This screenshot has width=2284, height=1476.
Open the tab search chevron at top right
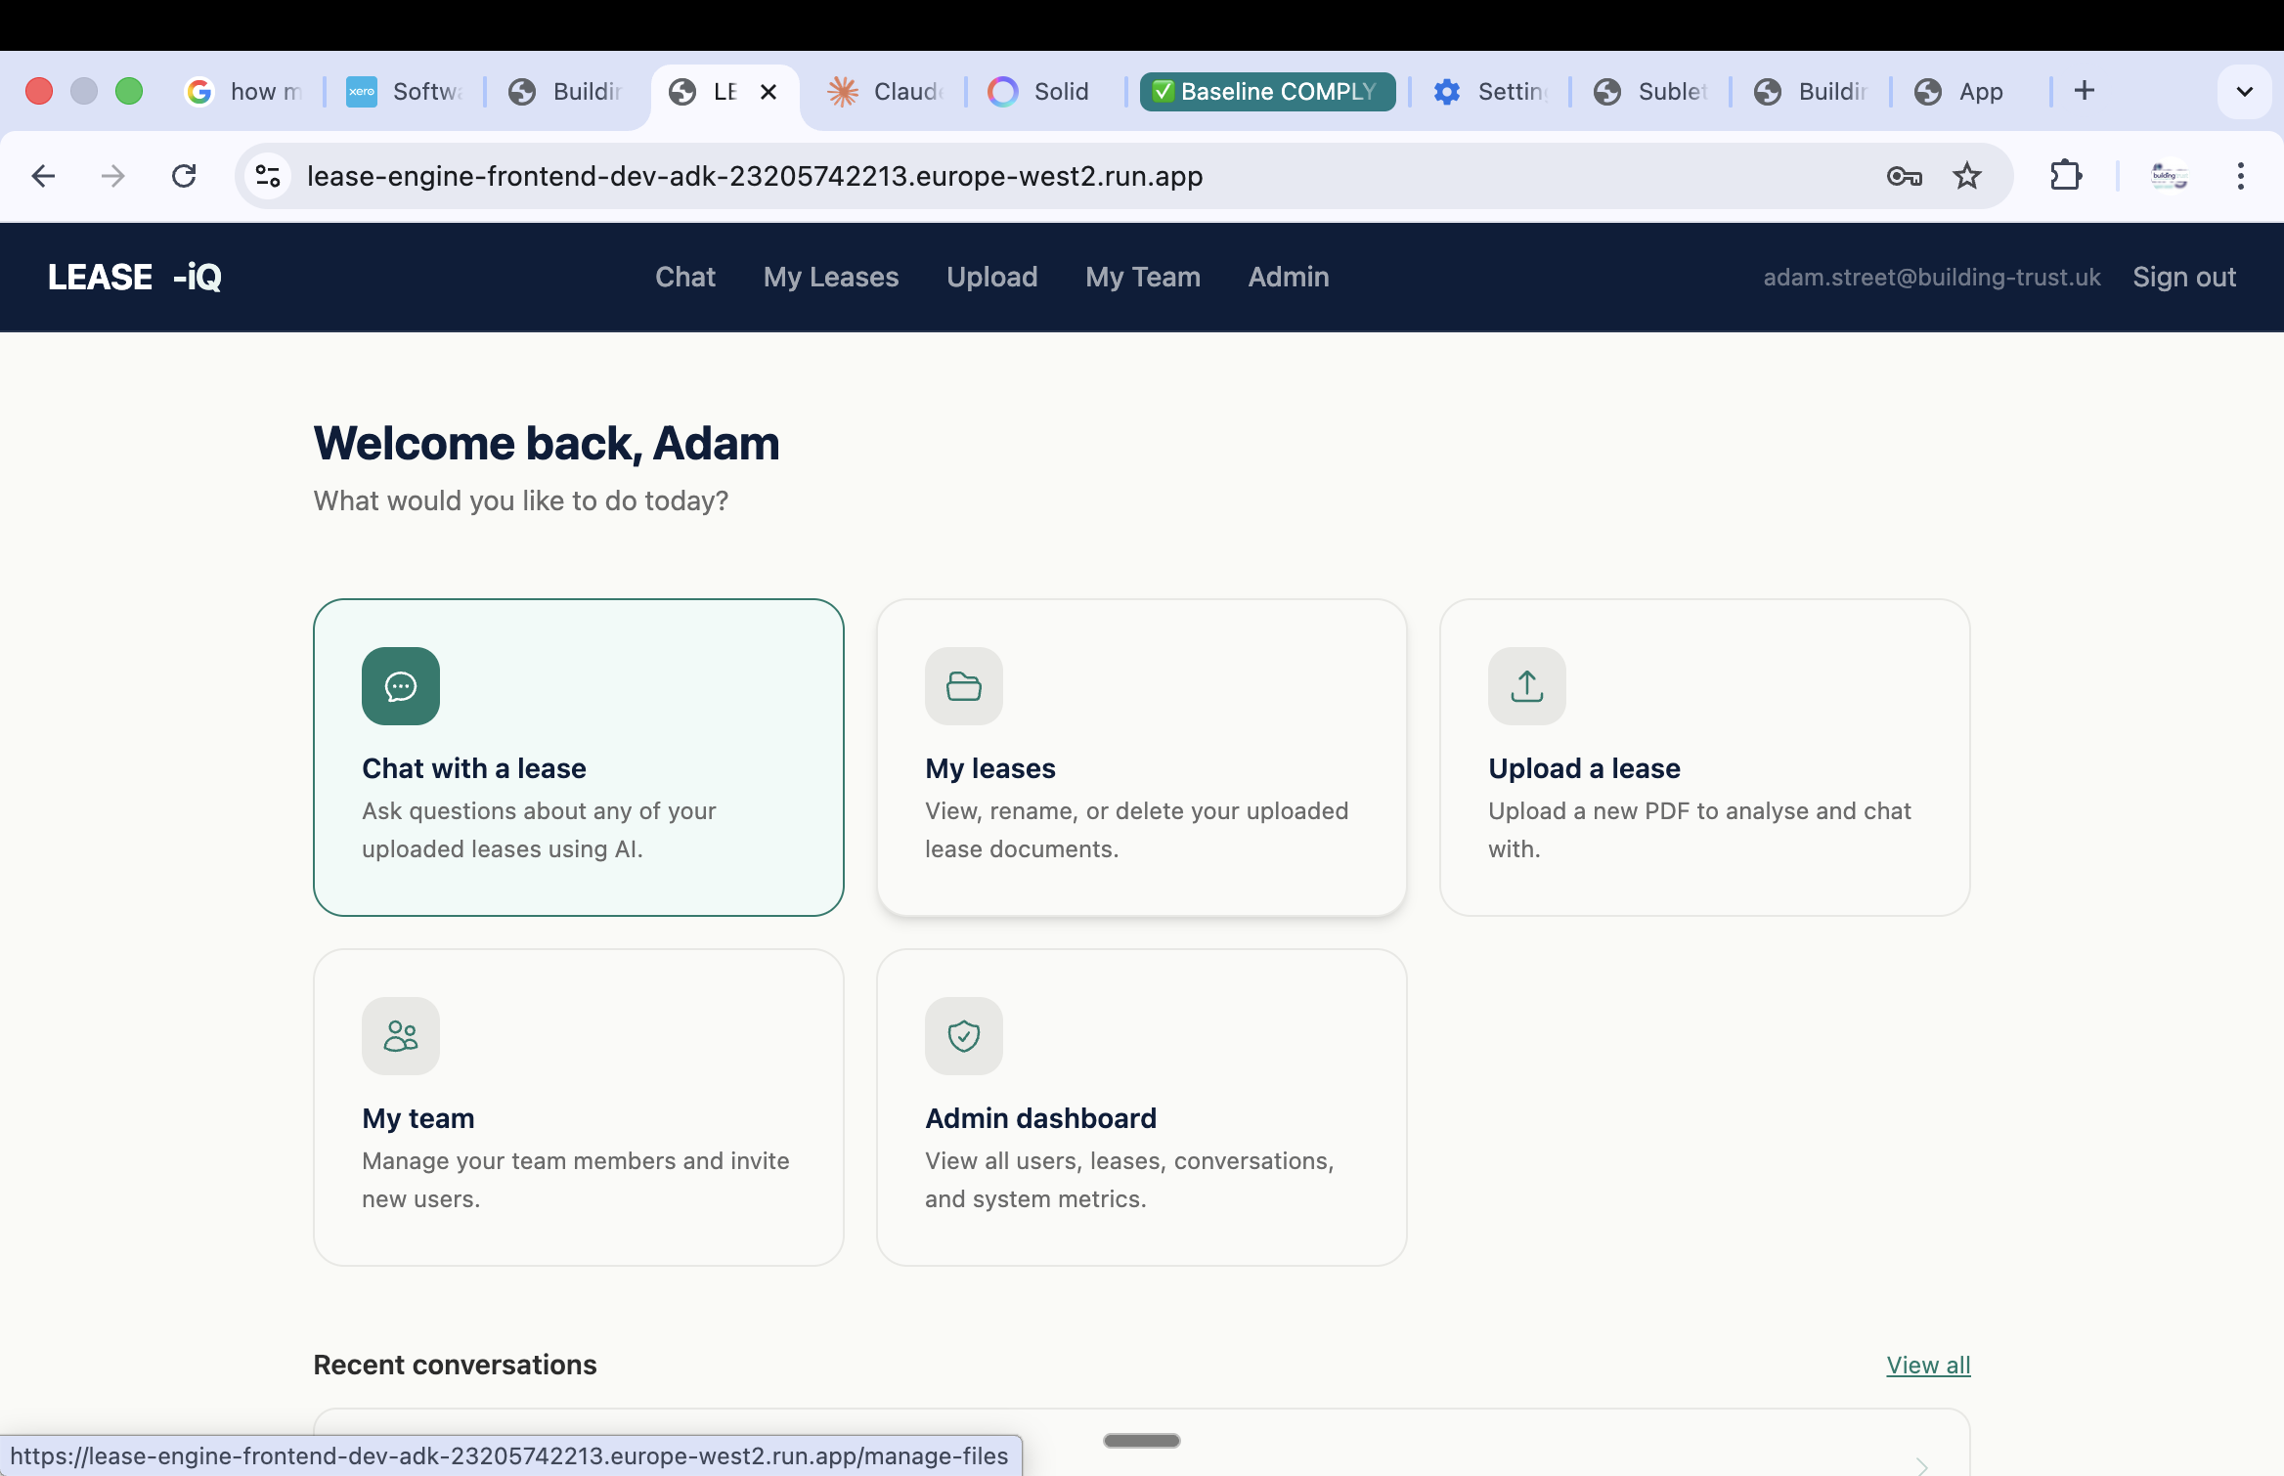coord(2244,91)
